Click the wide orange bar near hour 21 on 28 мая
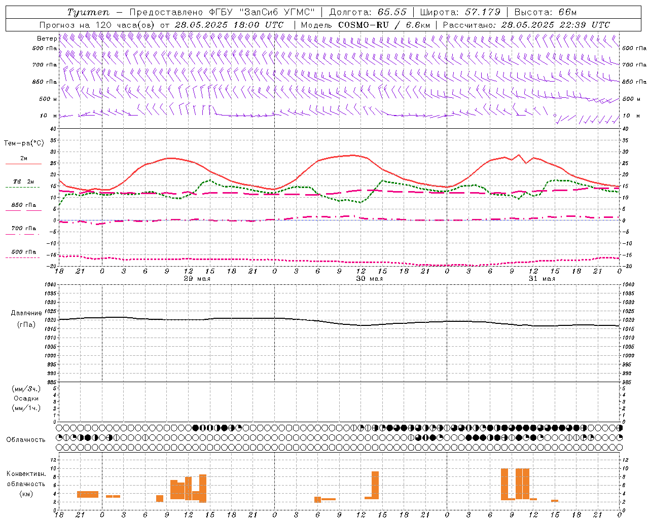Viewport: 649px width, 519px height. point(88,494)
